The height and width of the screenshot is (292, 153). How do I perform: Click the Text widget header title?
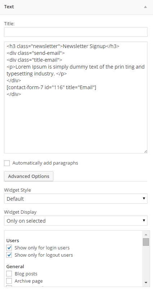click(9, 7)
